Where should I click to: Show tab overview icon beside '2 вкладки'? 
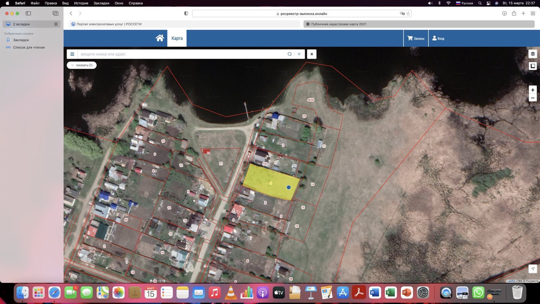coord(56,24)
